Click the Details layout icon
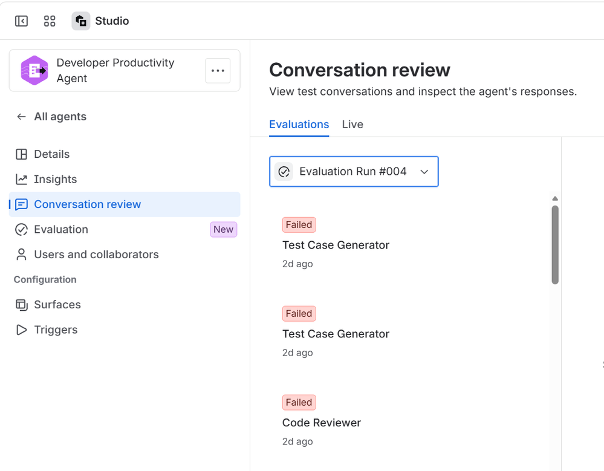The width and height of the screenshot is (604, 471). (22, 154)
